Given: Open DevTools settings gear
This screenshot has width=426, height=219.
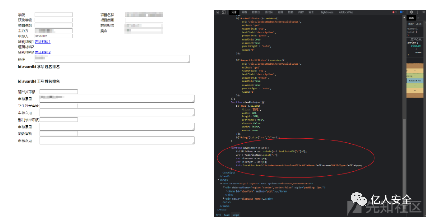Looking at the screenshot, I should coord(411,12).
